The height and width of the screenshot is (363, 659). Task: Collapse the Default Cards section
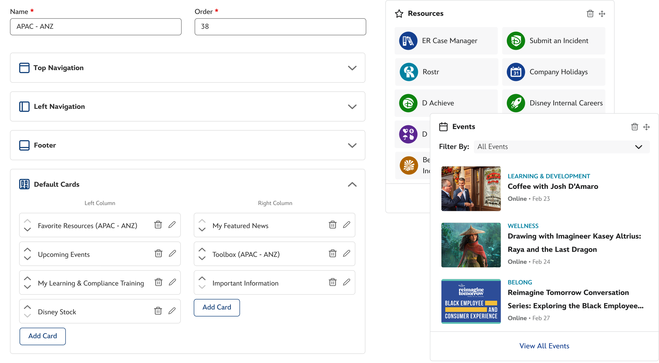(352, 185)
